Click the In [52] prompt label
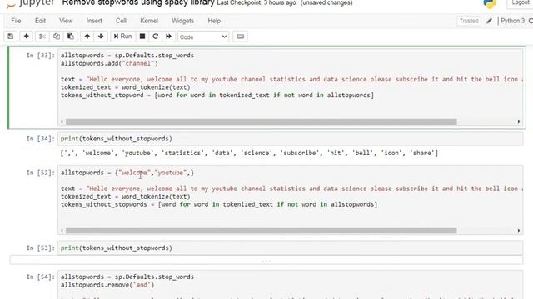 41,173
